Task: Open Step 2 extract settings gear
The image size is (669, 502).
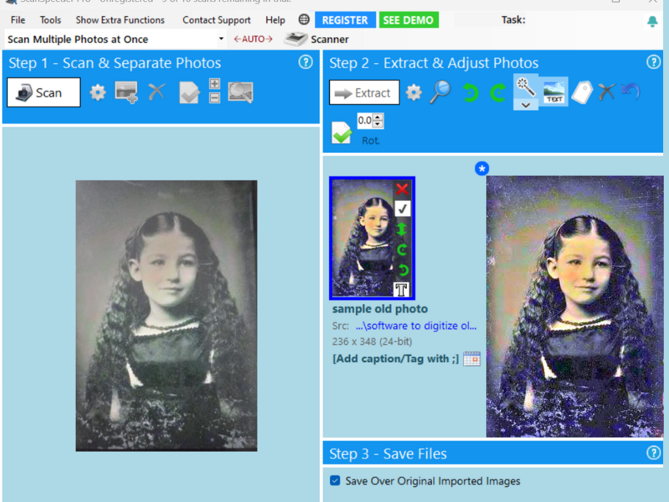Action: [414, 92]
